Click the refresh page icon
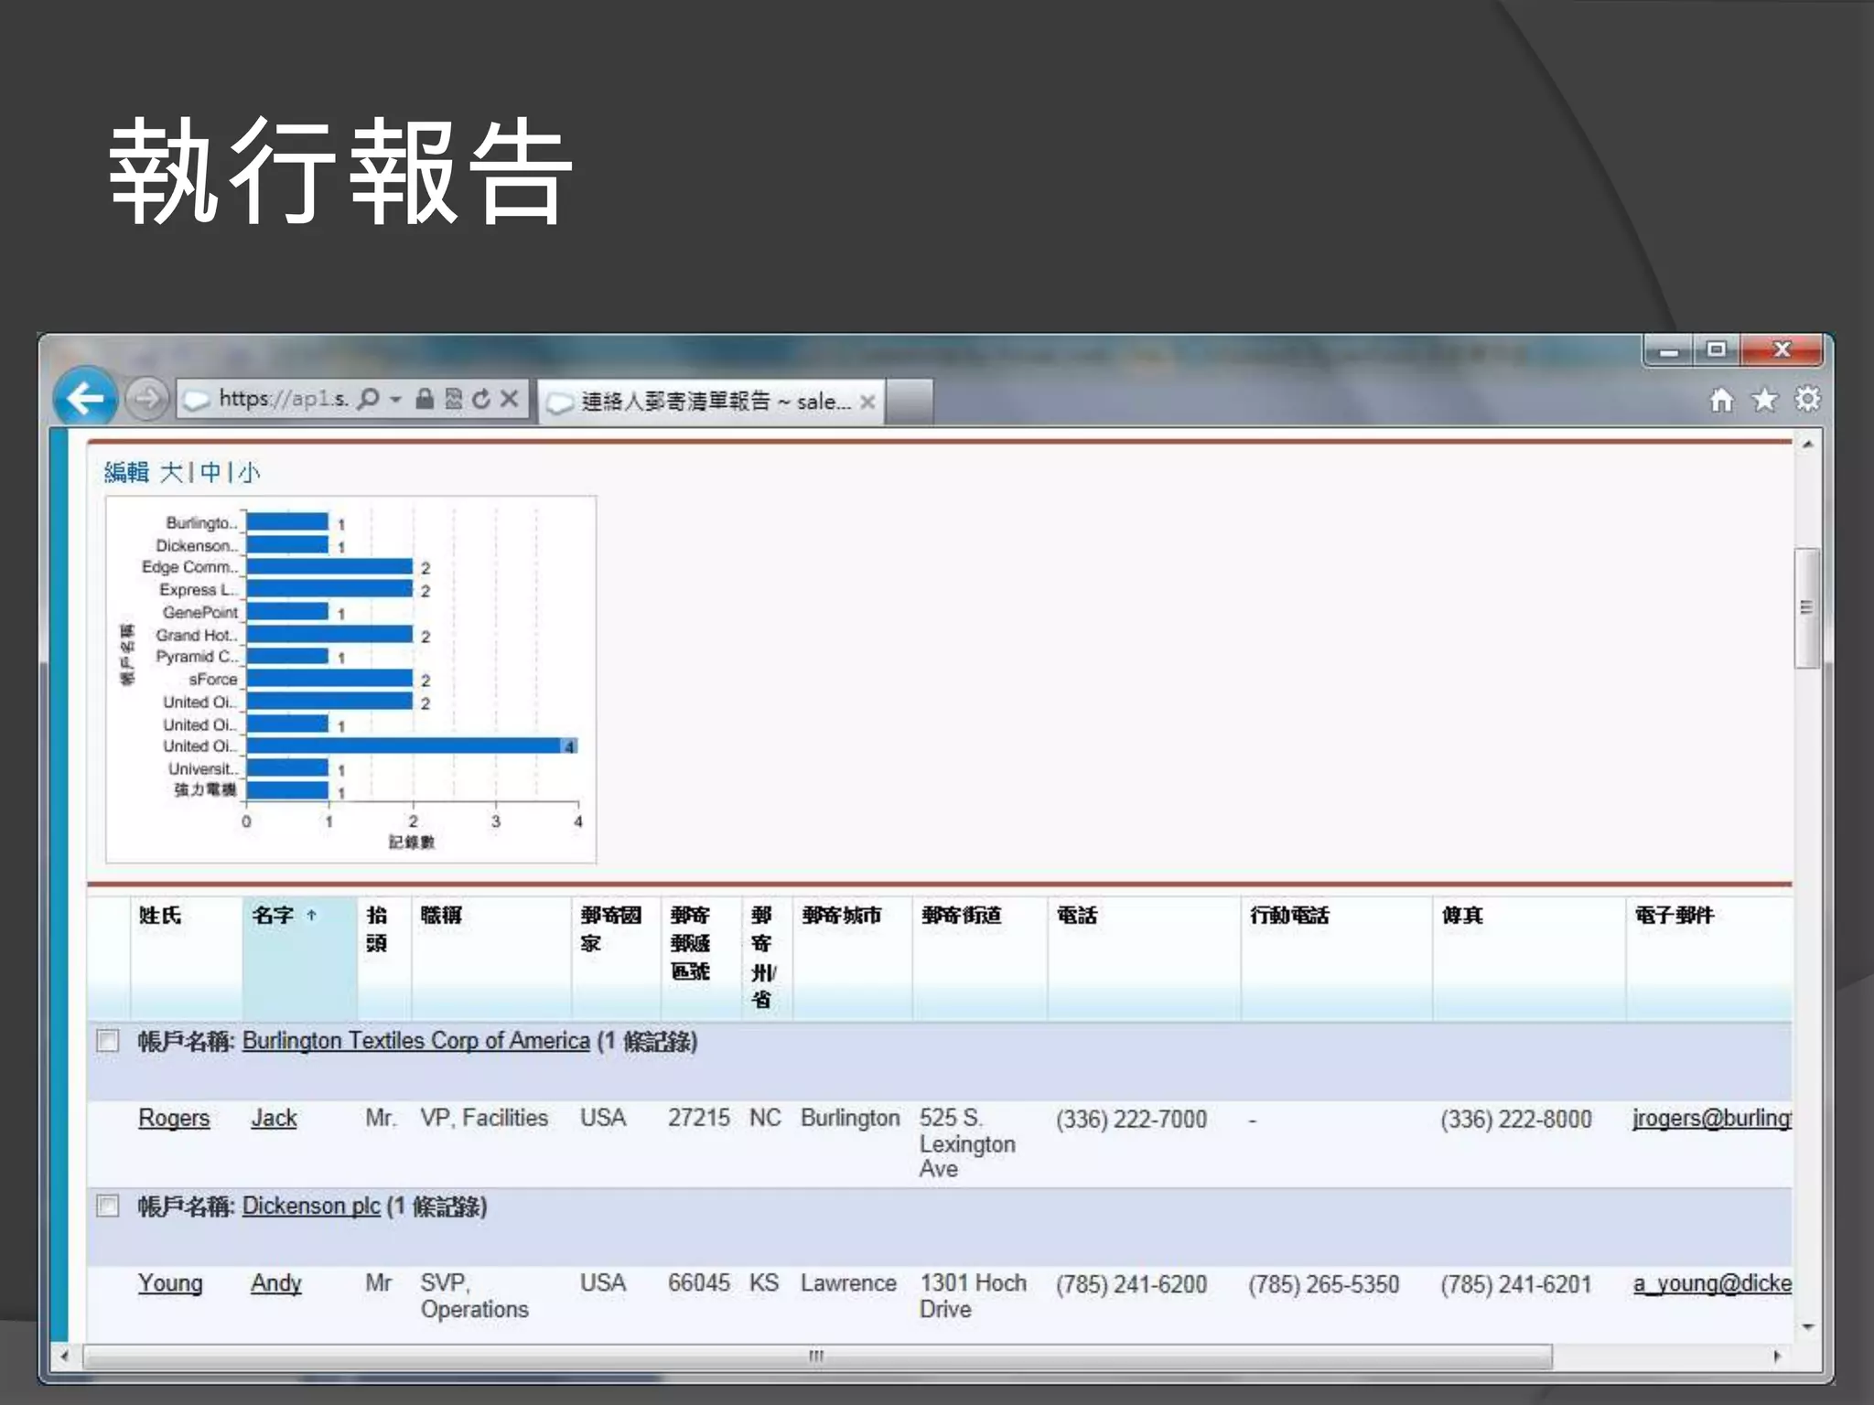Viewport: 1874px width, 1405px height. tap(481, 399)
